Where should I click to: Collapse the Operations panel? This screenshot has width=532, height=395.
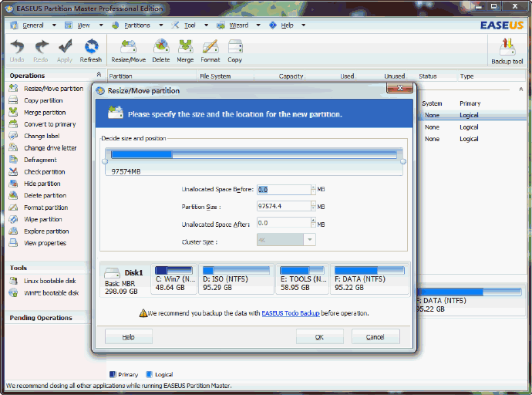pos(99,74)
